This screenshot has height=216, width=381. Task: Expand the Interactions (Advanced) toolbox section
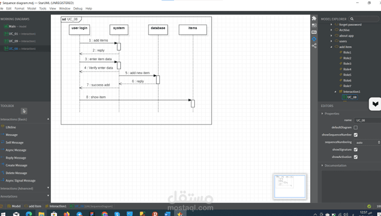click(25, 188)
